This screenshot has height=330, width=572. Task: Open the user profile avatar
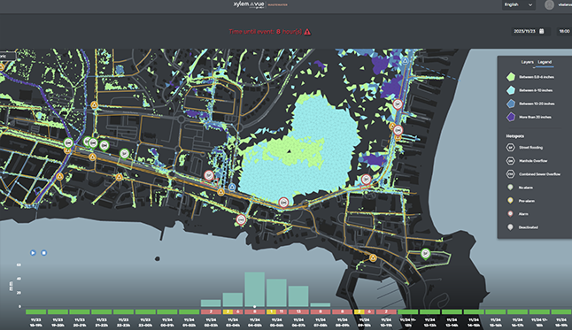pyautogui.click(x=549, y=4)
